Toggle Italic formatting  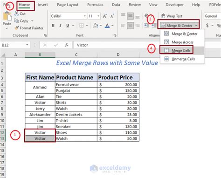[x=61, y=25]
